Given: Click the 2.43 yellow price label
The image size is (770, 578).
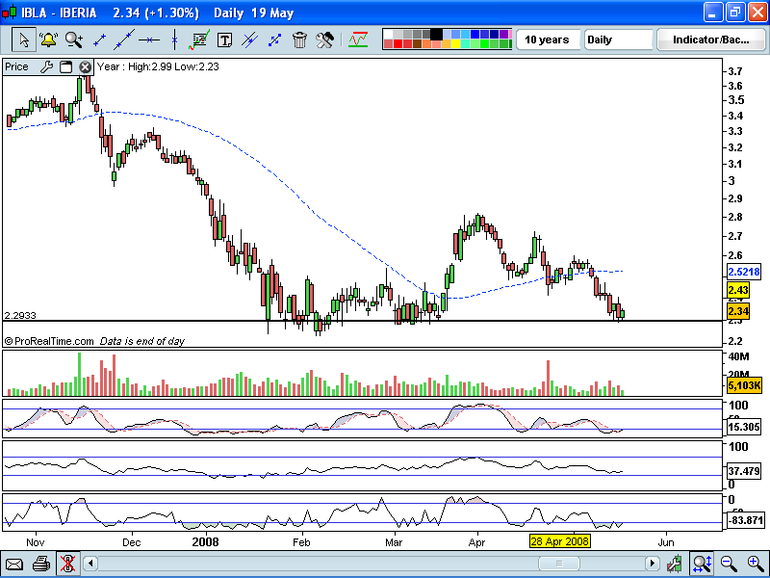Looking at the screenshot, I should pos(738,290).
